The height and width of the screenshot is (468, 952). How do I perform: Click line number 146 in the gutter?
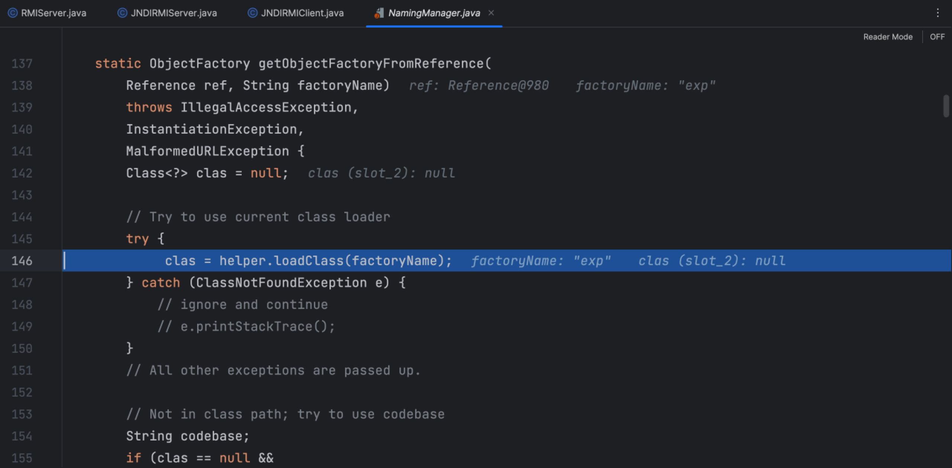(x=22, y=261)
